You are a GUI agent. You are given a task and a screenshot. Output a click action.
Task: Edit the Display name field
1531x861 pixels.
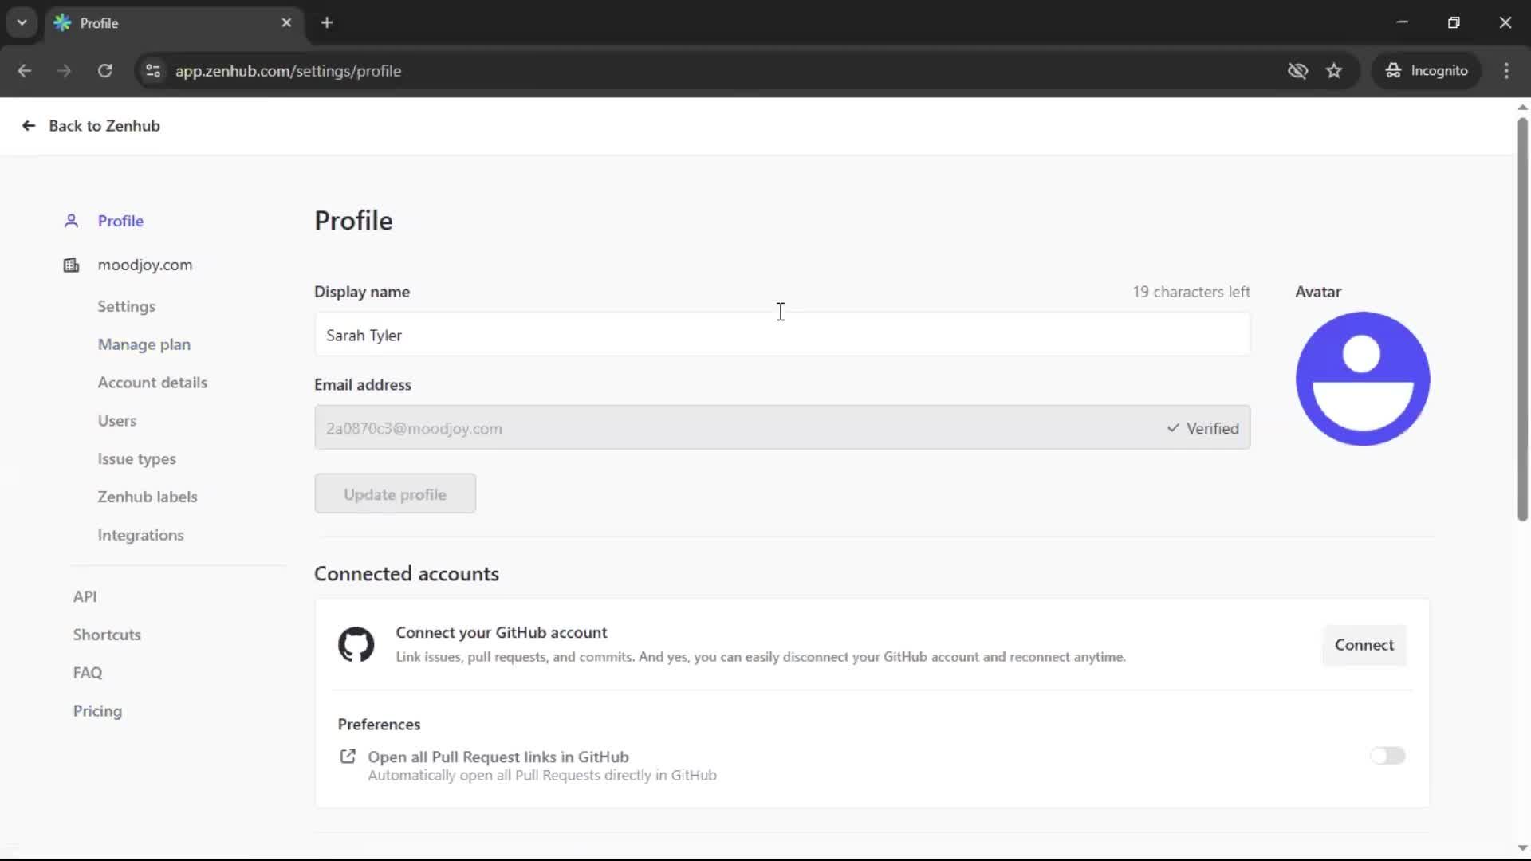tap(782, 334)
